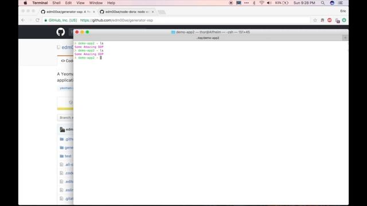Zoom the Terminal window with green button
This screenshot has height=206, width=367.
coord(87,32)
